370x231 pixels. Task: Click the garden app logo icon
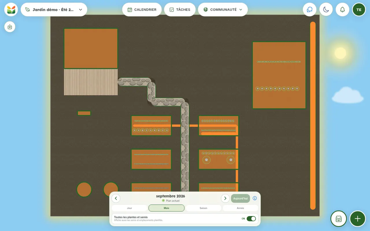point(11,10)
